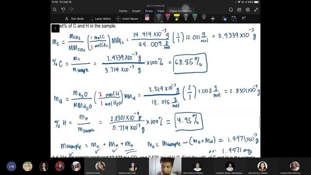Enable Text Mode
Image resolution: width=311 pixels, height=175 pixels.
(x=74, y=18)
